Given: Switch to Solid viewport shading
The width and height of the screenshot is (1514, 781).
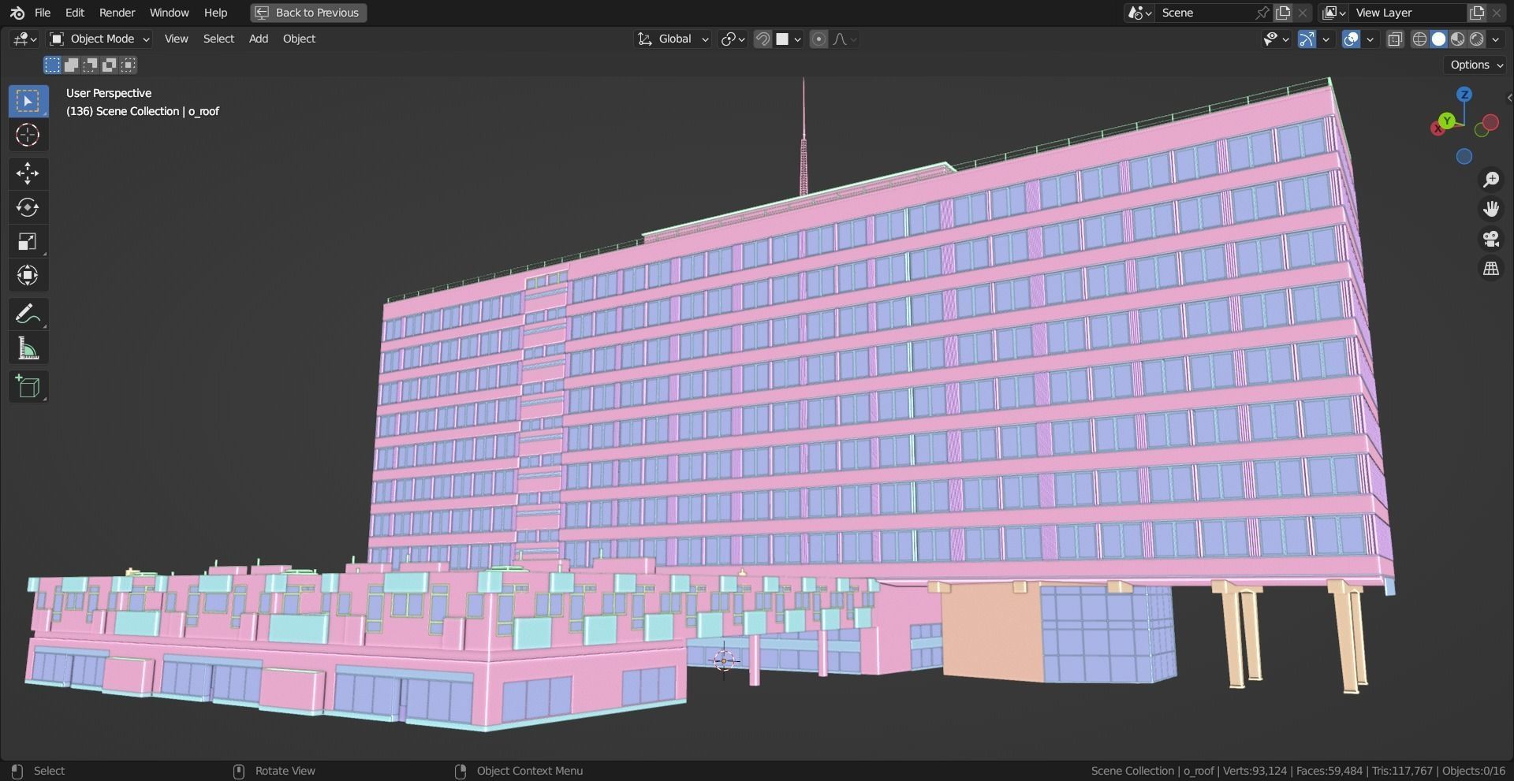Looking at the screenshot, I should pos(1438,39).
